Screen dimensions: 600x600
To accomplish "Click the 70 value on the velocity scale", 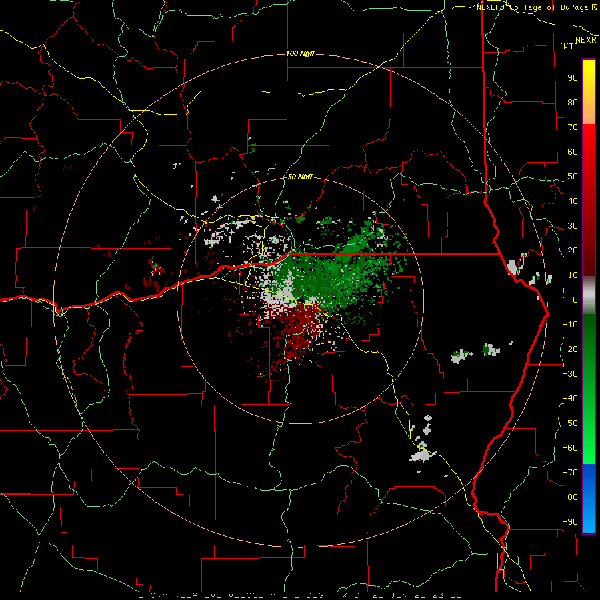I will (x=573, y=127).
